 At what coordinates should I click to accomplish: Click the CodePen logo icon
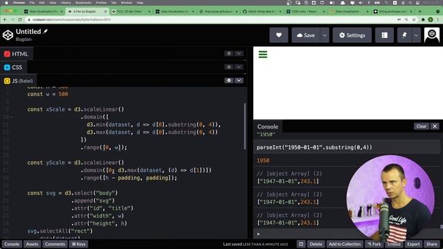8,35
